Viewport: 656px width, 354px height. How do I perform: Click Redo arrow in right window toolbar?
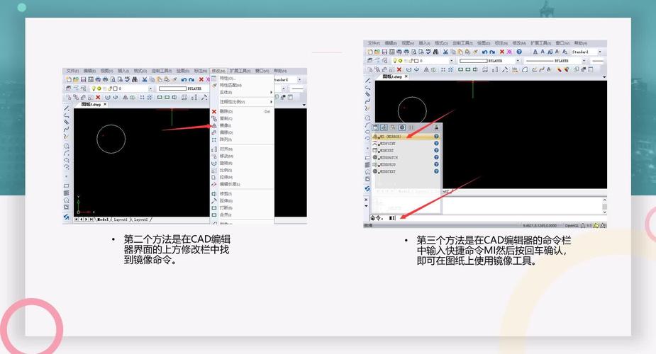pyautogui.click(x=492, y=52)
